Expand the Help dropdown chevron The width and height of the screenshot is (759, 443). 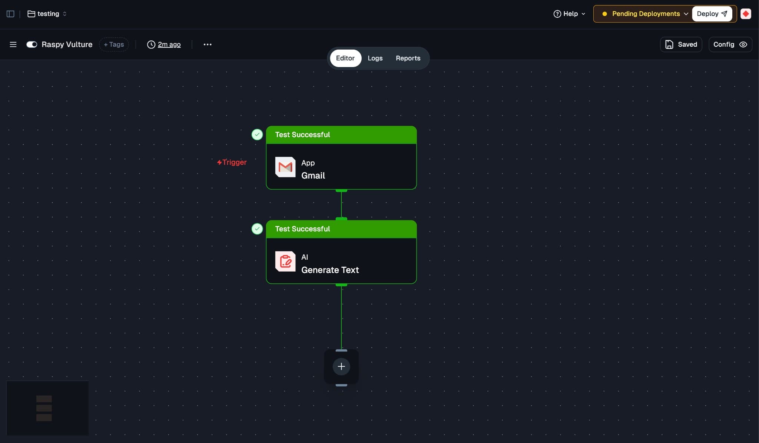[x=583, y=14]
